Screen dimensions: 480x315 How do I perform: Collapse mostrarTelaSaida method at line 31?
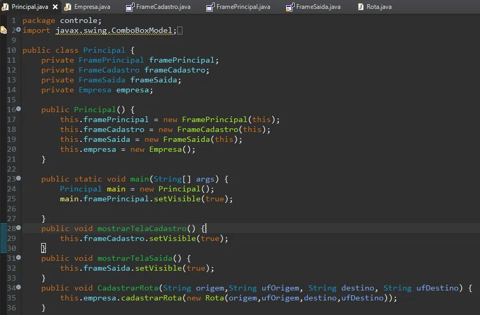18,258
